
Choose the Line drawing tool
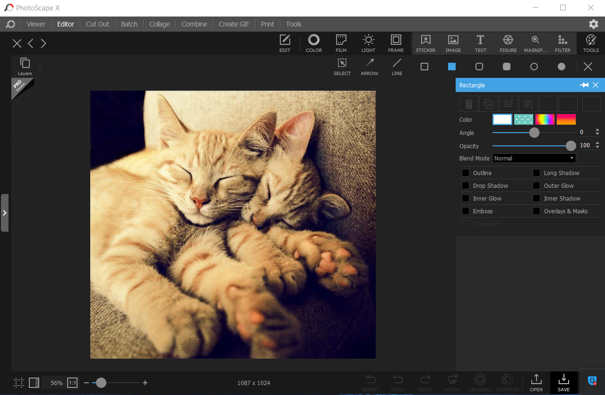tap(397, 66)
